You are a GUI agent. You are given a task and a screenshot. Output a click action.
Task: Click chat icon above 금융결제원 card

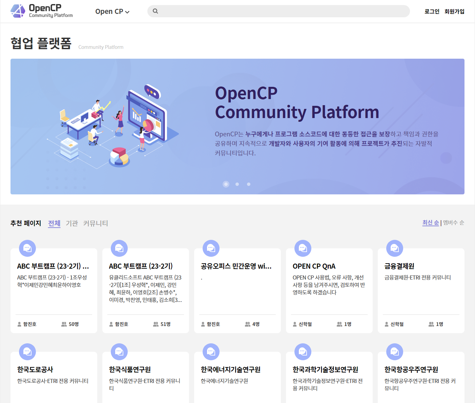click(394, 248)
